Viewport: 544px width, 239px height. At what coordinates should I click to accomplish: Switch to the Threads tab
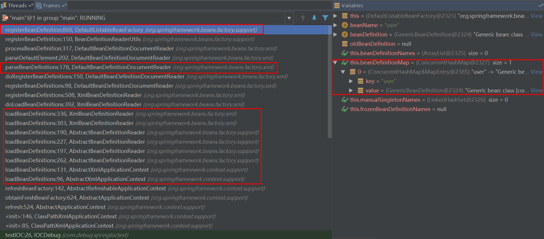[17, 6]
